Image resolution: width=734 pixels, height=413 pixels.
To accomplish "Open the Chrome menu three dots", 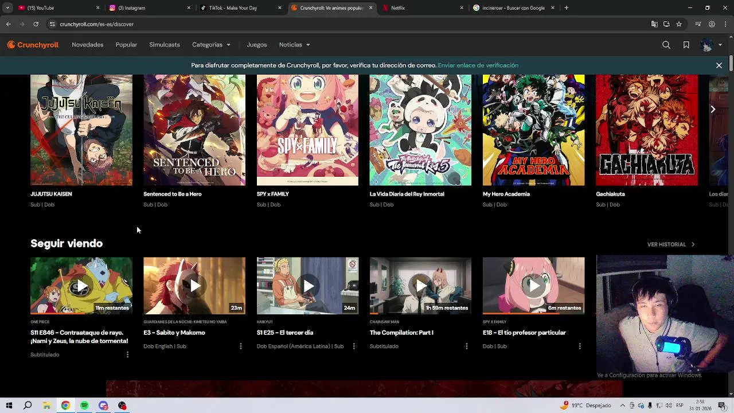I will pos(725,24).
